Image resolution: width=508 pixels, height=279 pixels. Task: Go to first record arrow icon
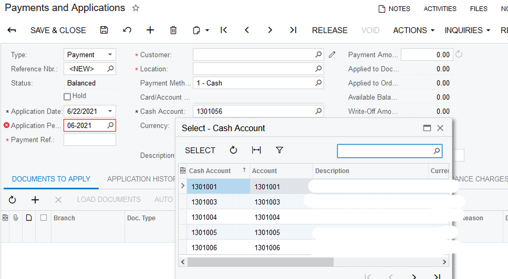[224, 30]
